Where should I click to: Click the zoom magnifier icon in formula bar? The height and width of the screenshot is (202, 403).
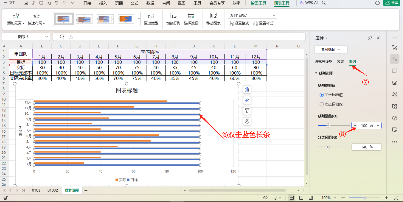62,37
